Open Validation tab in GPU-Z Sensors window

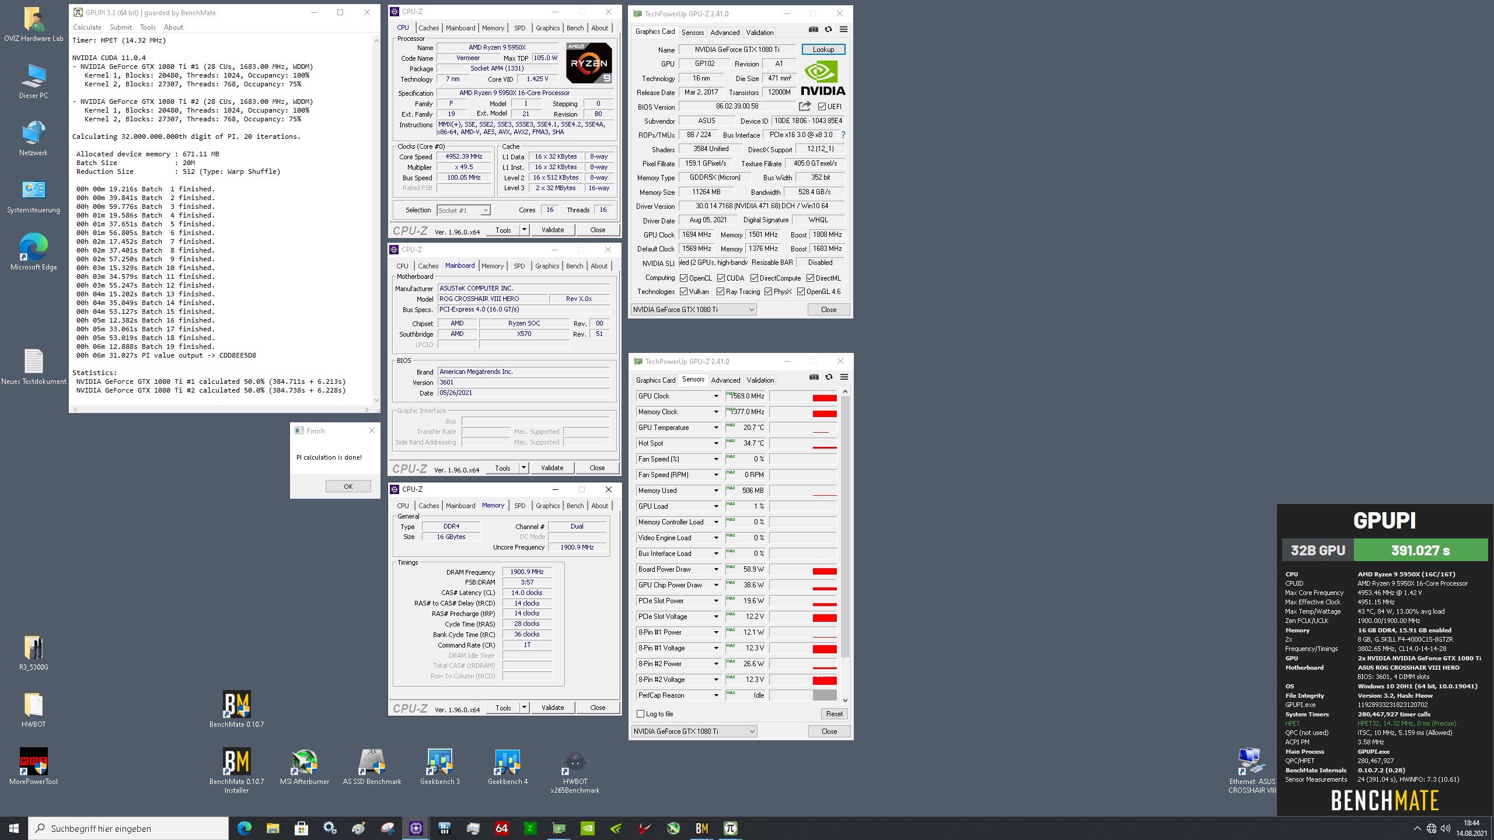pos(760,380)
